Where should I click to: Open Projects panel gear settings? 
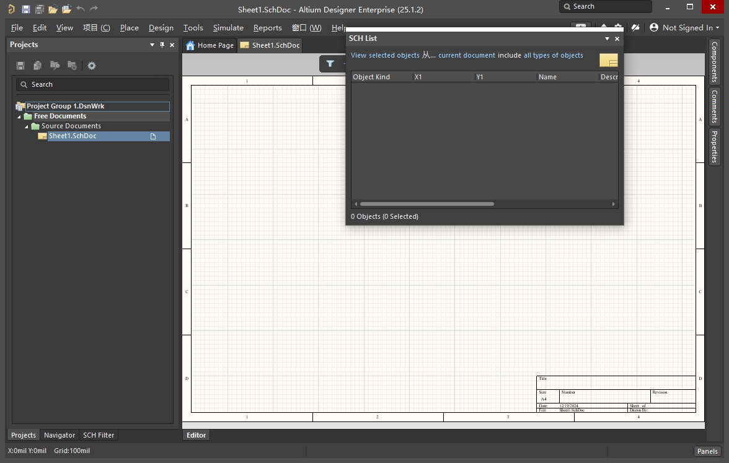click(x=92, y=66)
